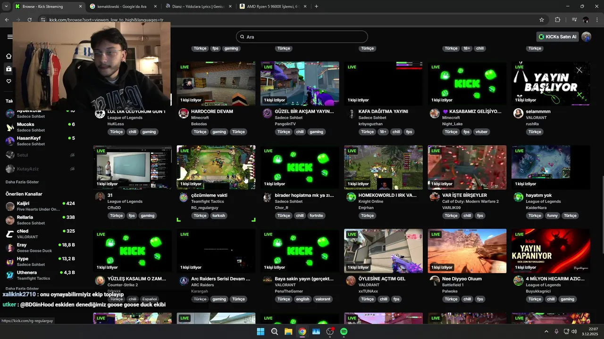Click funny tag under hayatım yok
The image size is (604, 339).
click(552, 216)
